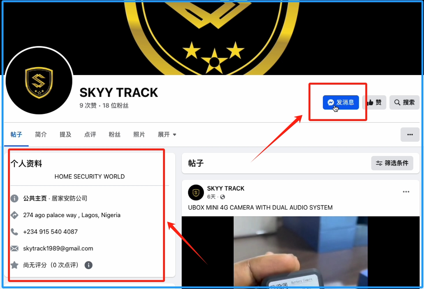This screenshot has height=289, width=424.
Task: Open the post's three-dots menu
Action: 406,192
